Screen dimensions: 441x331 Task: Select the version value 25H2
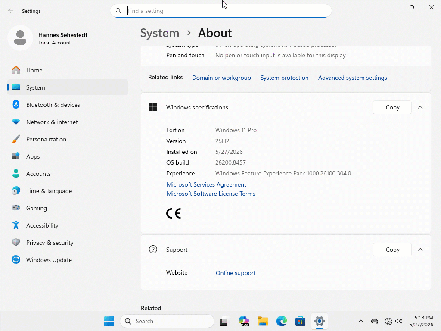click(x=222, y=141)
